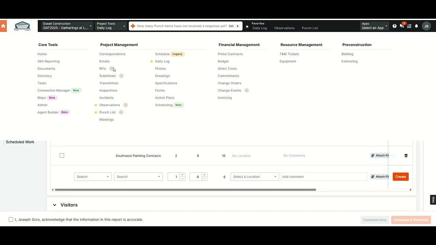
Task: Open the first Search dropdown in entry row
Action: 93,177
